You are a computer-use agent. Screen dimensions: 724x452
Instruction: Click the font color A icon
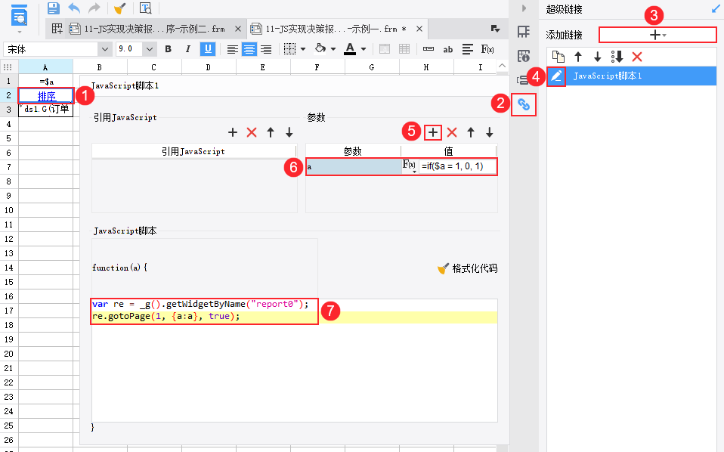click(350, 48)
